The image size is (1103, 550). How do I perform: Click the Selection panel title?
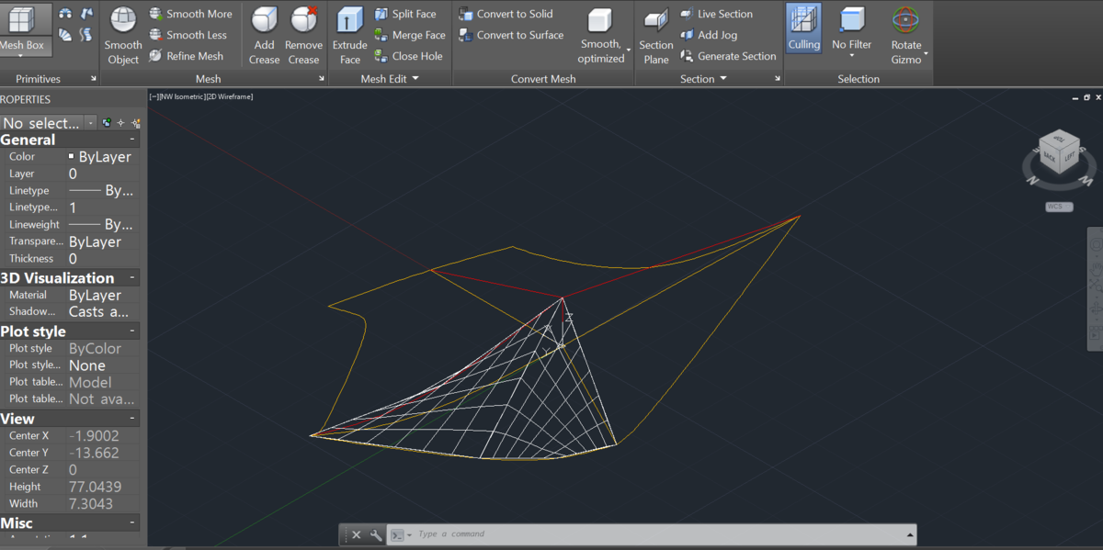pos(859,79)
